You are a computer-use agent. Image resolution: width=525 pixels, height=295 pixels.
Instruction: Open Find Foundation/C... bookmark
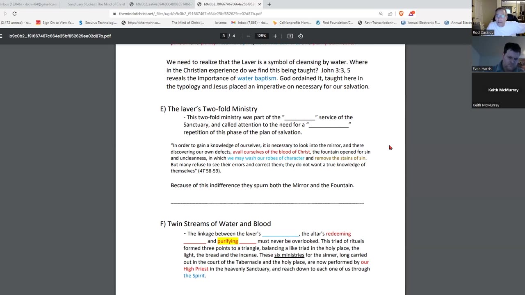tap(334, 23)
